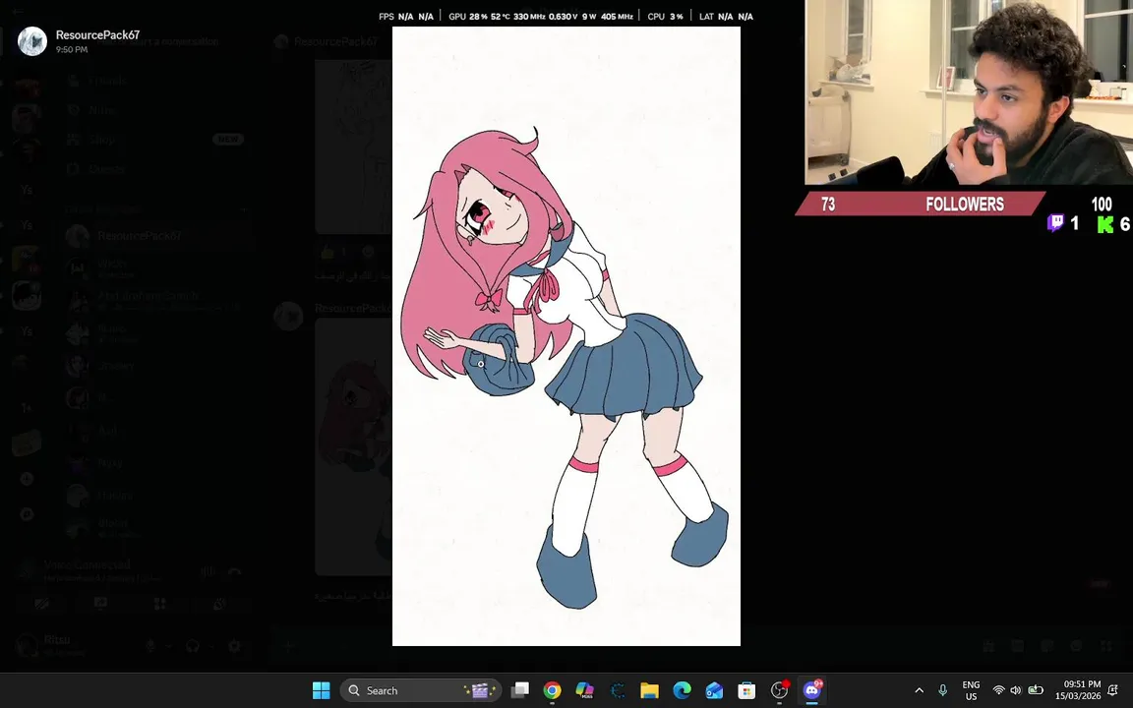Switch to OBS Studio on the taskbar
Screen dimensions: 1133x708
pyautogui.click(x=779, y=690)
